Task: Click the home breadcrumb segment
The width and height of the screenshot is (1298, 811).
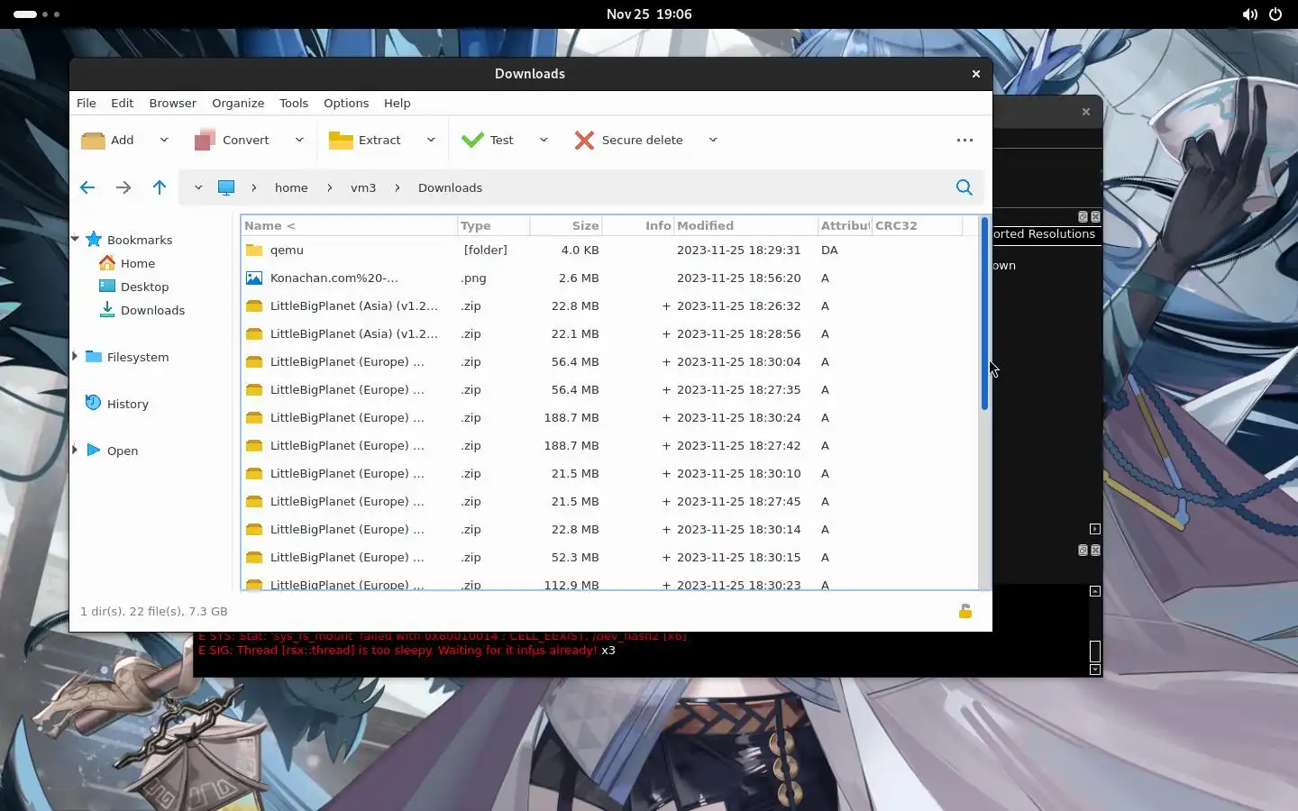Action: pos(291,187)
